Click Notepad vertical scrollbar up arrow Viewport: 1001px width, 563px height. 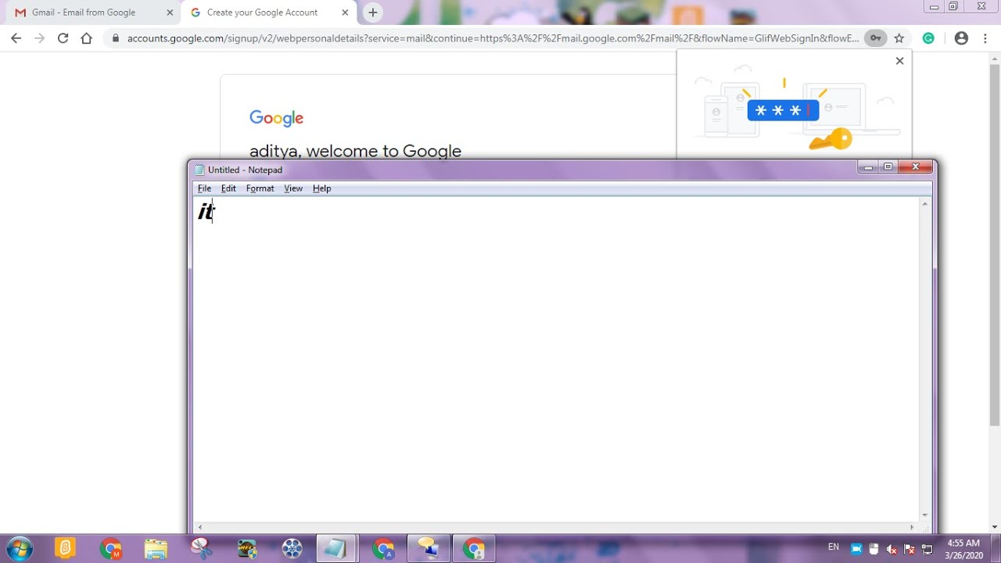tap(925, 204)
